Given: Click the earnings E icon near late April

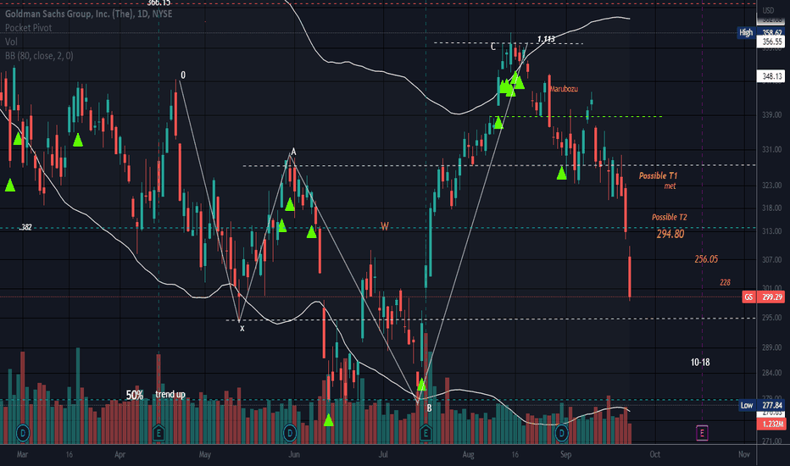Looking at the screenshot, I should pyautogui.click(x=159, y=432).
